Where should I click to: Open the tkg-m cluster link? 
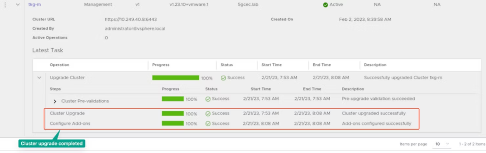click(x=34, y=5)
